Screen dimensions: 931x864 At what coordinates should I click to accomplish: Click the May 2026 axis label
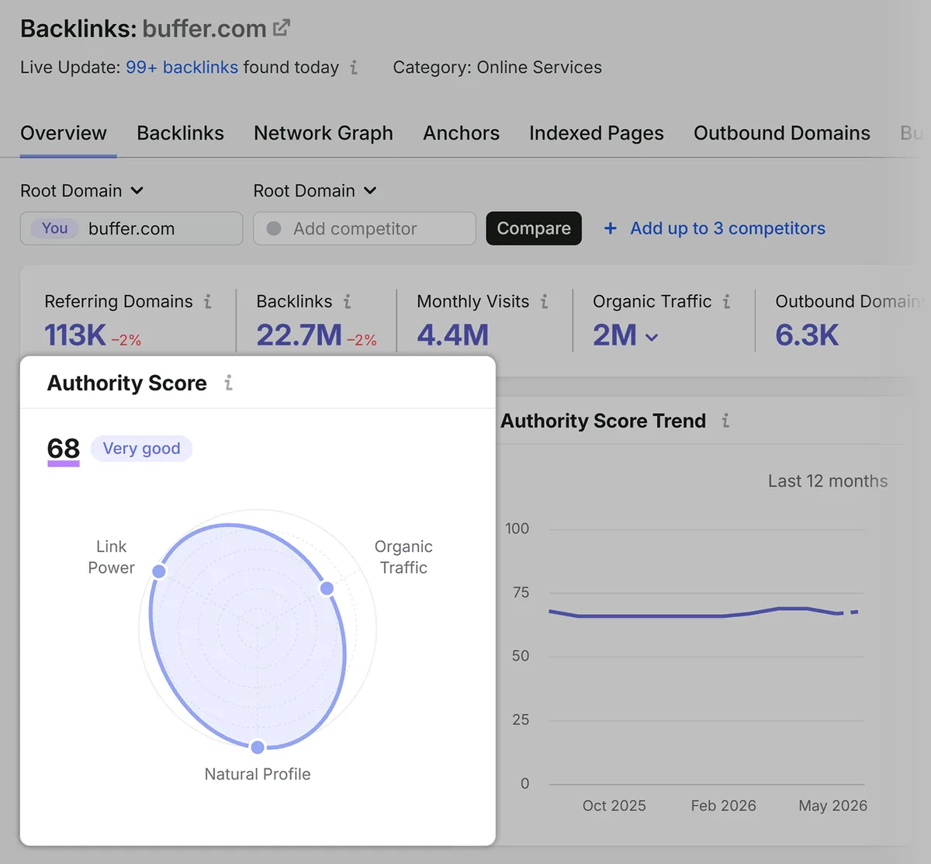coord(832,806)
